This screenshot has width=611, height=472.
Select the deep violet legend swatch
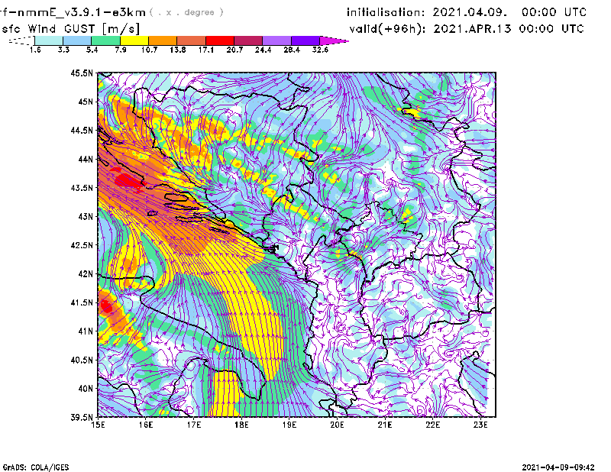point(305,40)
